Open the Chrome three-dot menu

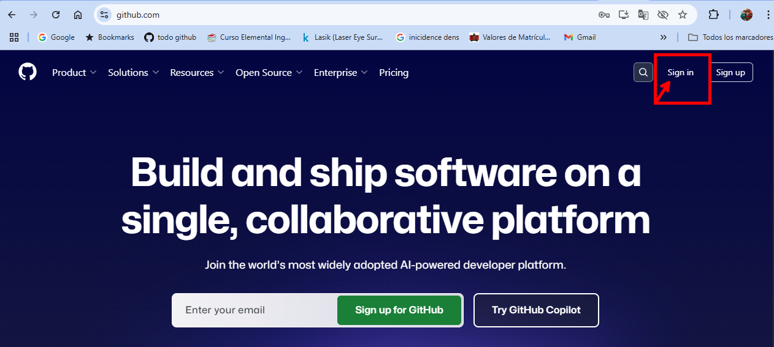[767, 15]
